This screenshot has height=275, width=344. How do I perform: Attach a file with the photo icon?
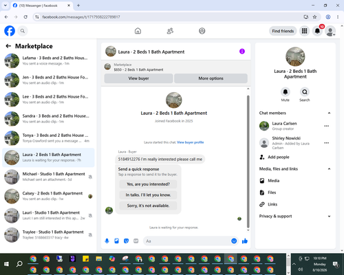pyautogui.click(x=116, y=241)
